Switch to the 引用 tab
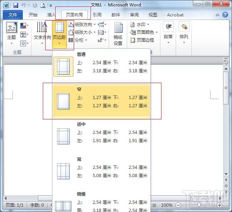The height and width of the screenshot is (212, 232). [x=97, y=15]
